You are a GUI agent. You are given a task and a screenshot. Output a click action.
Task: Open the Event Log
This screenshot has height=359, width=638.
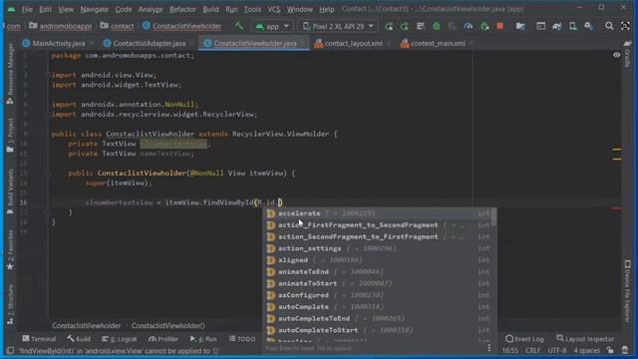pyautogui.click(x=524, y=339)
